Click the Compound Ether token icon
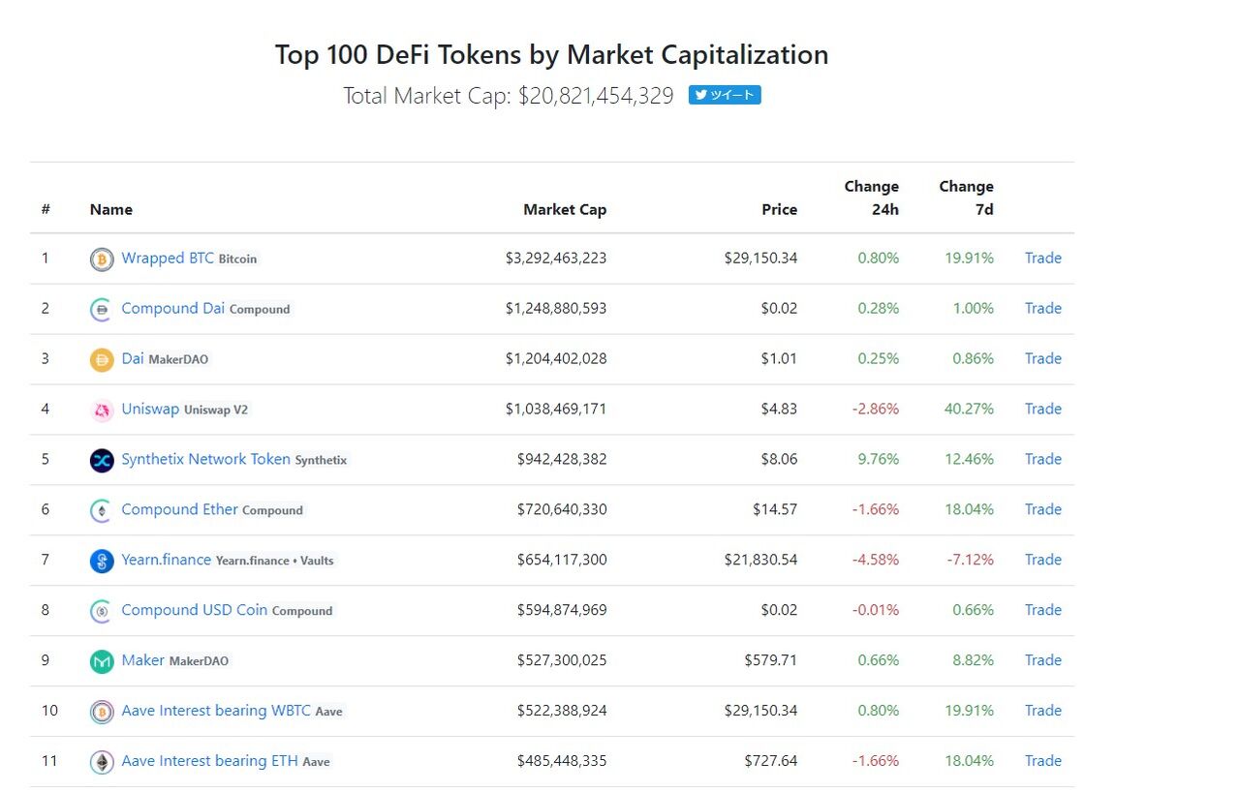This screenshot has width=1240, height=792. click(102, 511)
